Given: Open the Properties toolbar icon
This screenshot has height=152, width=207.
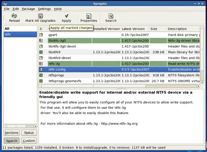Looking at the screenshot, I should pos(89,16).
